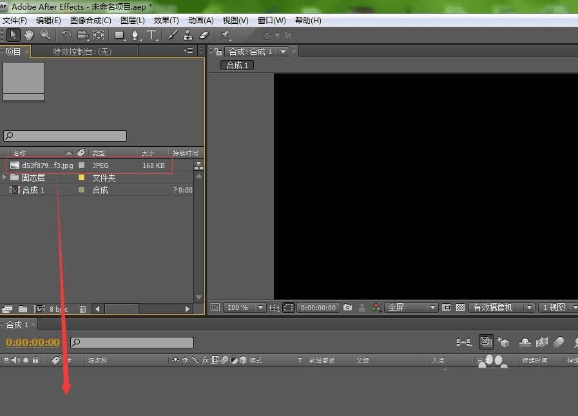Screen dimensions: 578x416
Task: Select the Hand tool
Action: [30, 35]
